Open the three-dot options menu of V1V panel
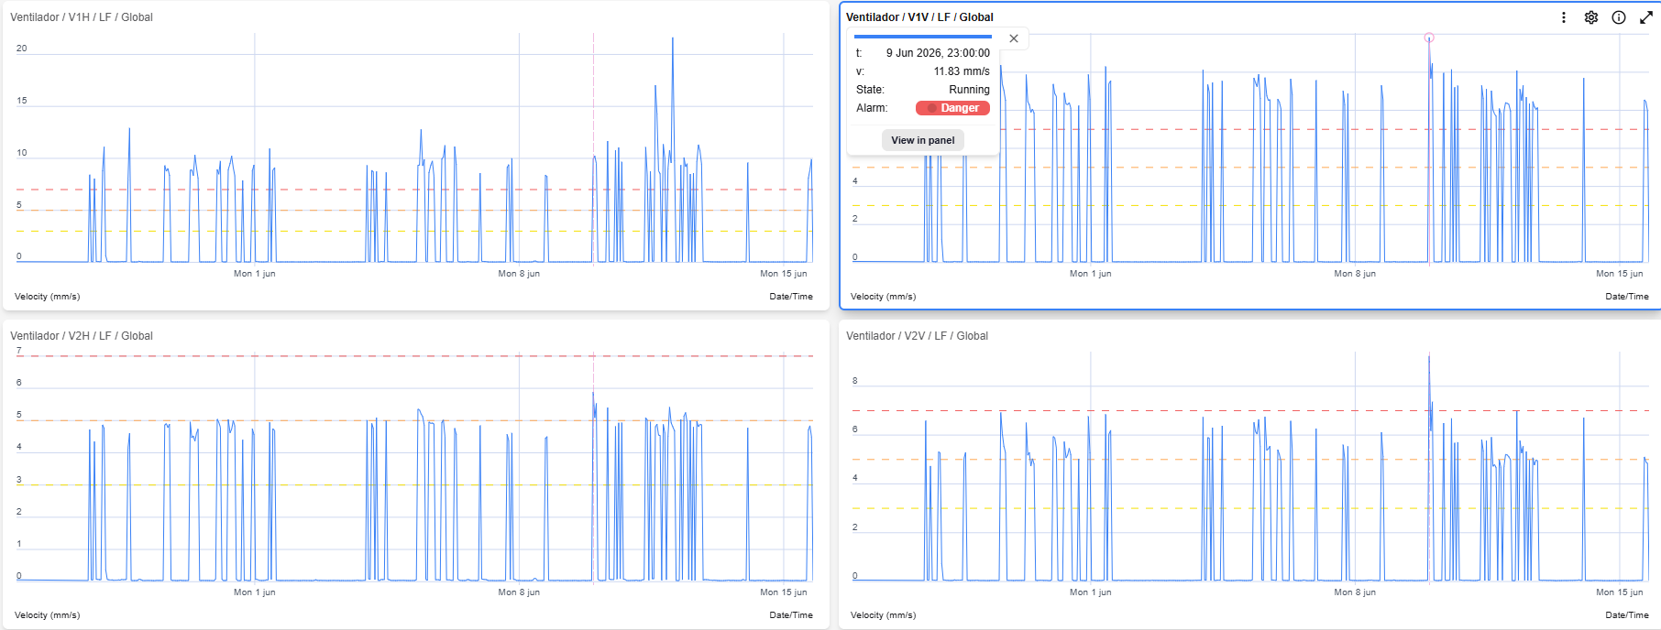 click(x=1564, y=17)
